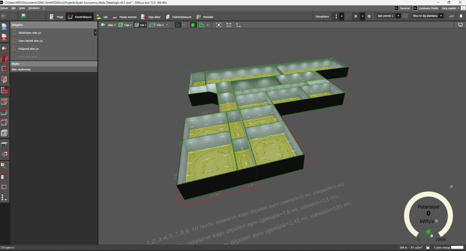This screenshot has height=251, width=466.
Task: Click the DWG plan import sidebar icon
Action: (4, 27)
